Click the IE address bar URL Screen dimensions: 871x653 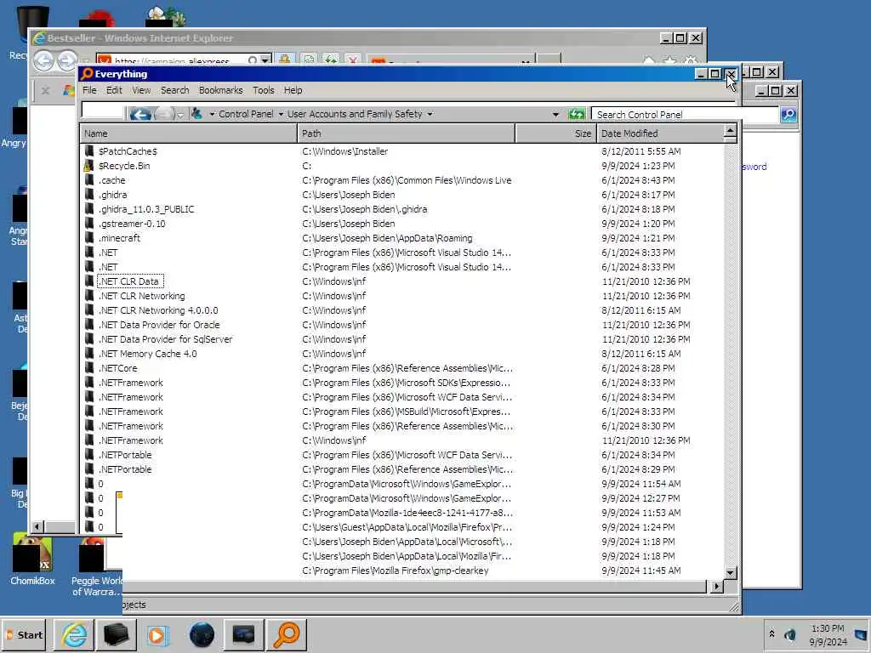coord(172,61)
